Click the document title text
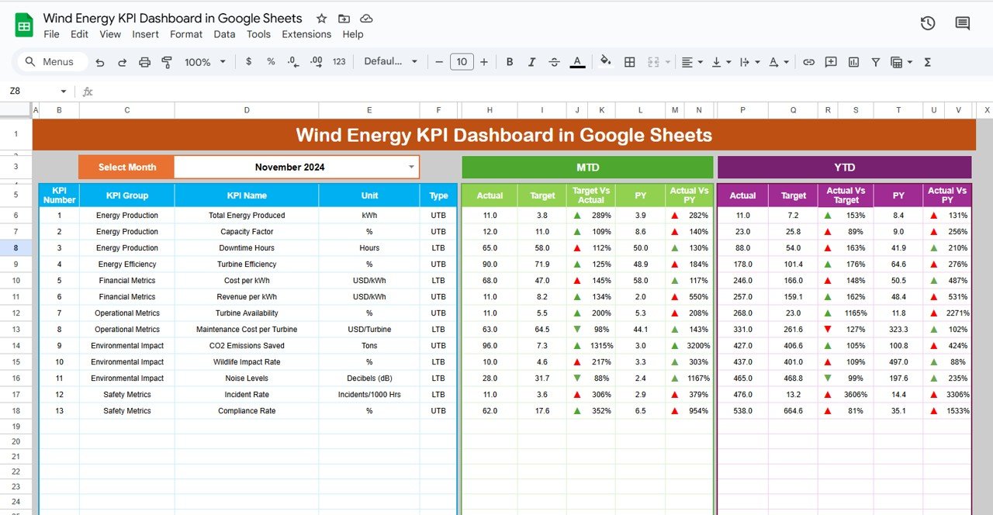This screenshot has height=515, width=993. tap(172, 18)
